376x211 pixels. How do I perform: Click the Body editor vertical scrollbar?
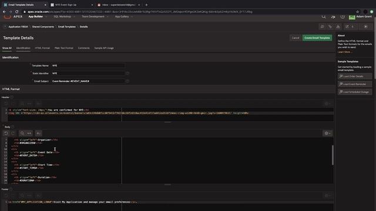[x=333, y=155]
